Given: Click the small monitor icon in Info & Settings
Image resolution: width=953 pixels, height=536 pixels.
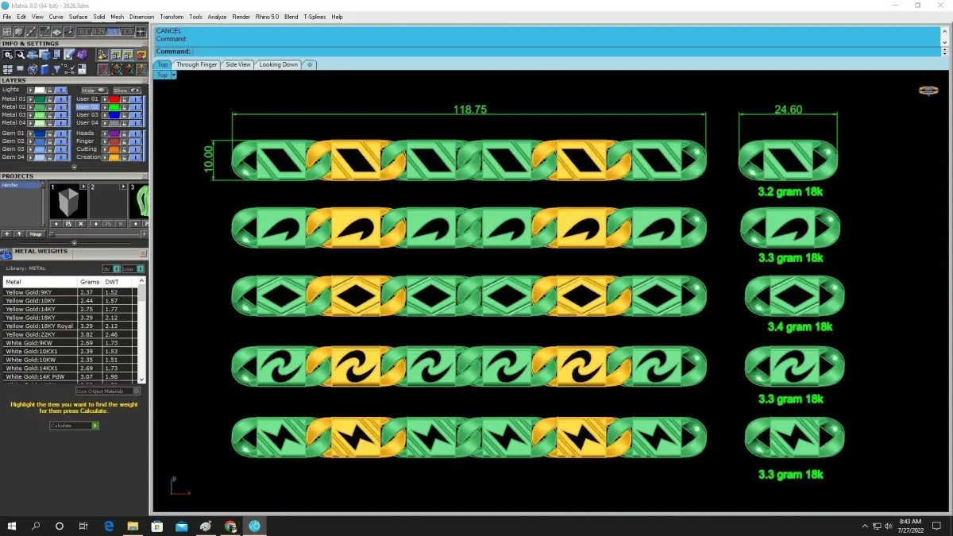Looking at the screenshot, I should [x=20, y=69].
